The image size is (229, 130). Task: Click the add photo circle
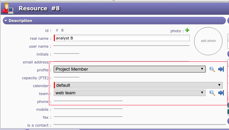coord(208,41)
